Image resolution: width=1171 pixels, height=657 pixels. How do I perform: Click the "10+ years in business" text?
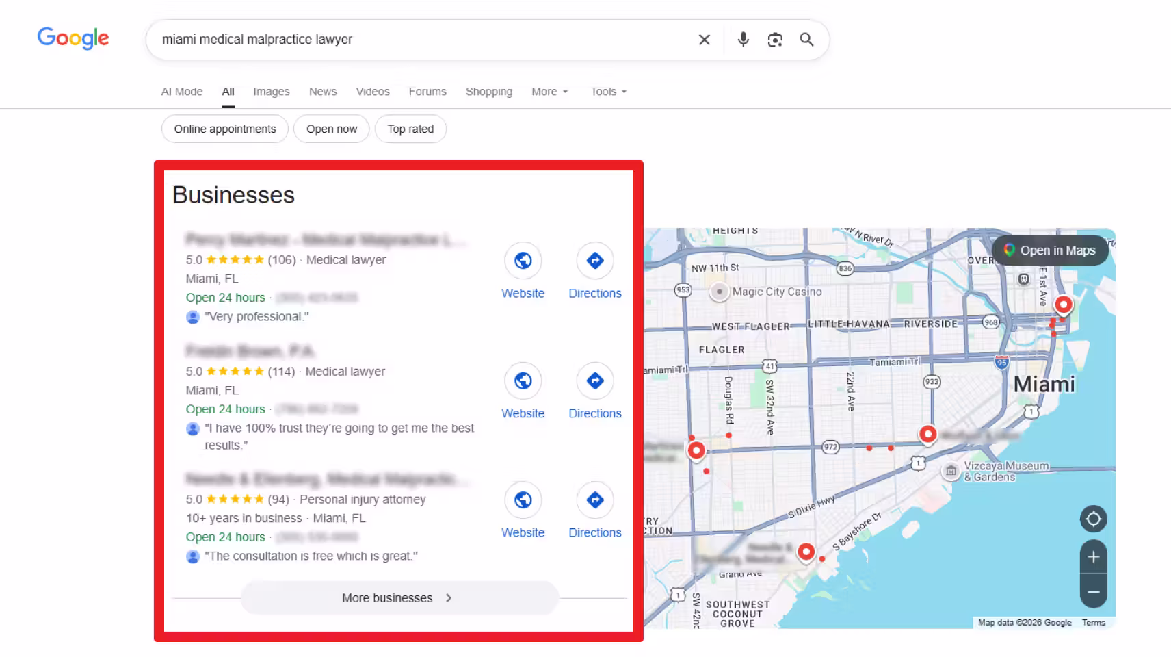pyautogui.click(x=244, y=518)
